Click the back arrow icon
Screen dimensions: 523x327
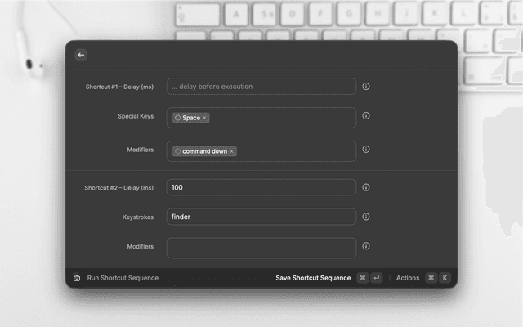click(81, 55)
